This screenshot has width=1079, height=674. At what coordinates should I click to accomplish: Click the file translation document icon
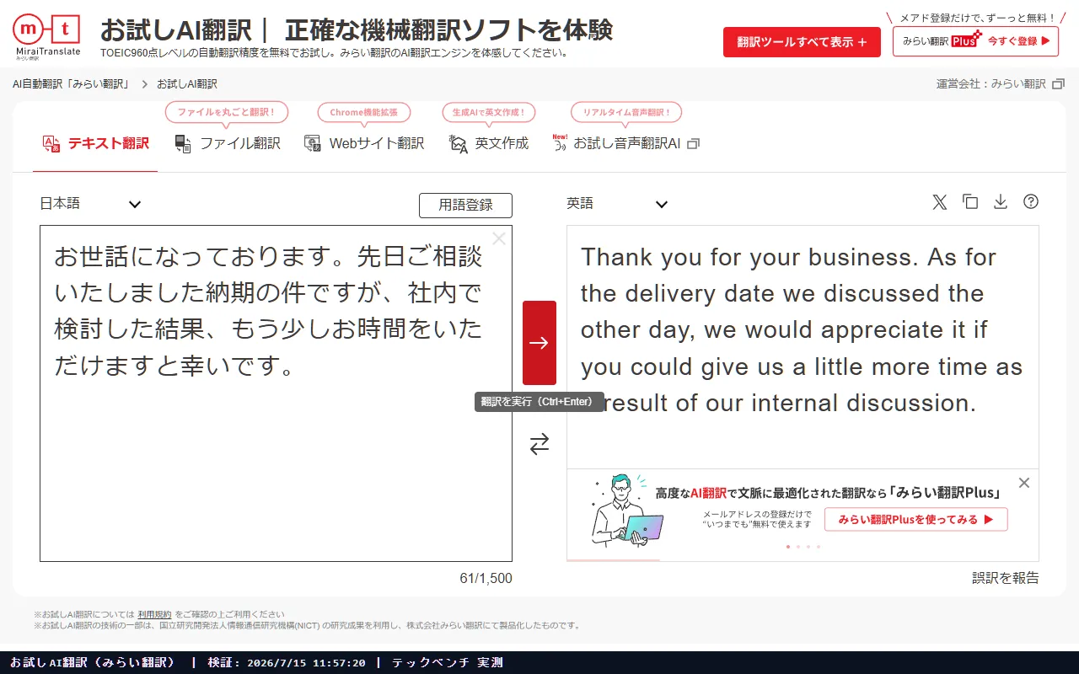click(x=183, y=144)
